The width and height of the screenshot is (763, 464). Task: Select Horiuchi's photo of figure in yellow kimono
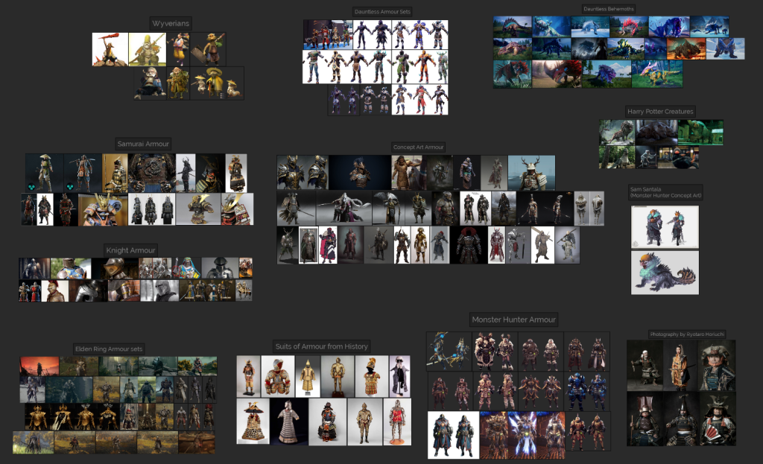(x=680, y=365)
